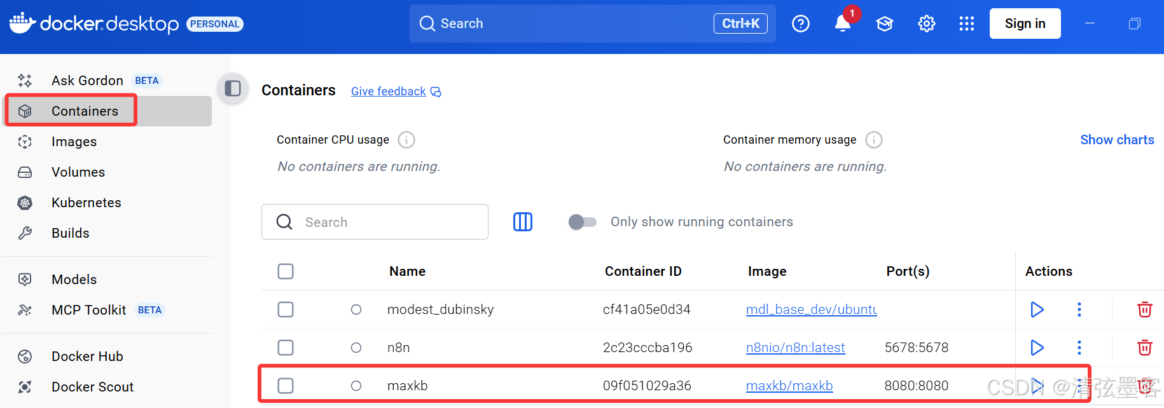Open Settings gear icon
The image size is (1164, 408).
click(927, 24)
